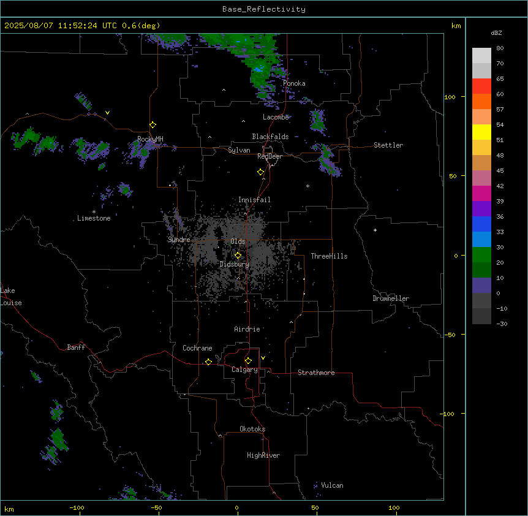Click the Lacombe city label

(x=276, y=117)
